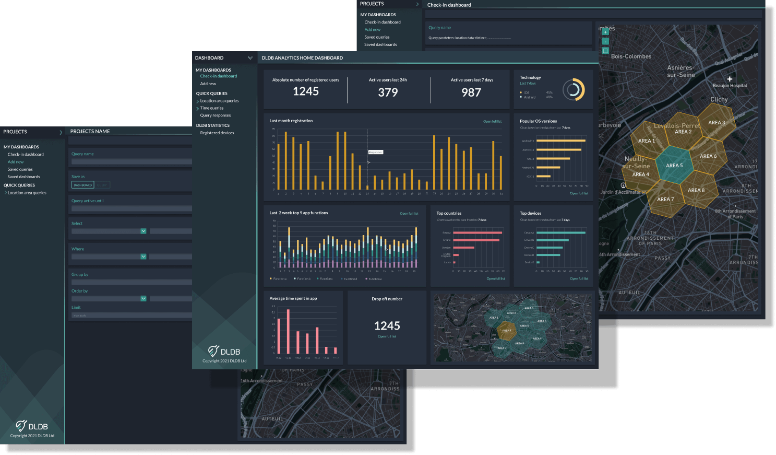Viewport: 776px width, 455px height.
Task: Expand Time queries in home dashboard sidebar
Action: [197, 108]
